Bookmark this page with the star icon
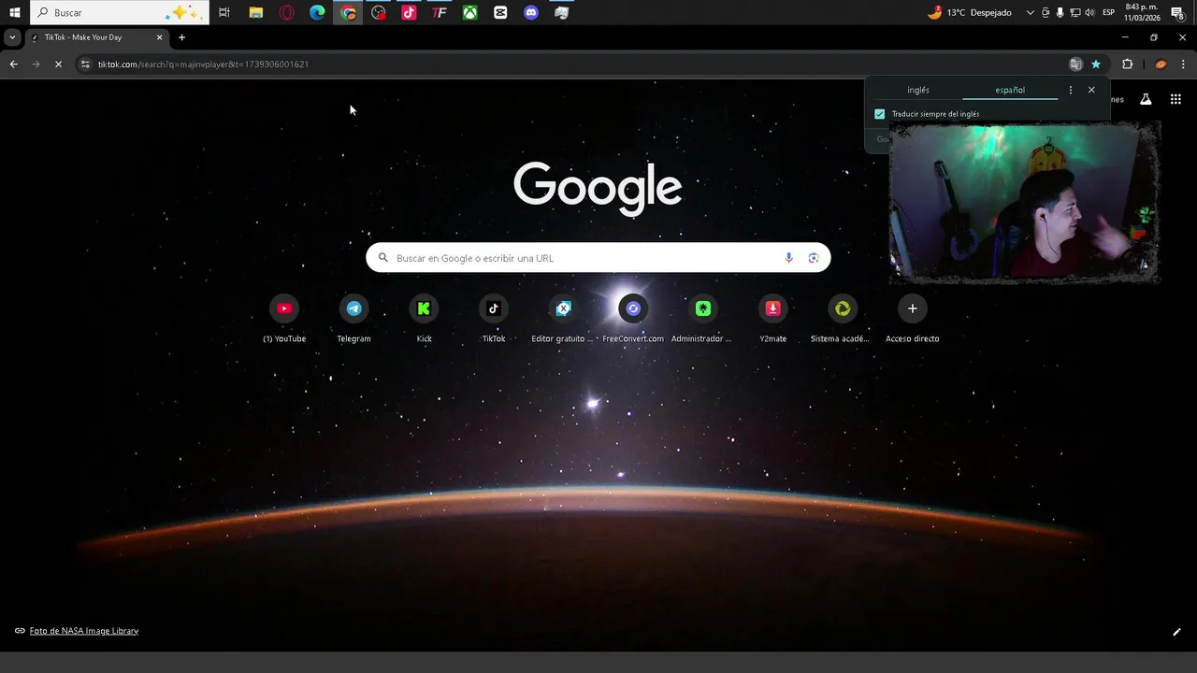Screen dimensions: 1197x673 [x=1096, y=64]
